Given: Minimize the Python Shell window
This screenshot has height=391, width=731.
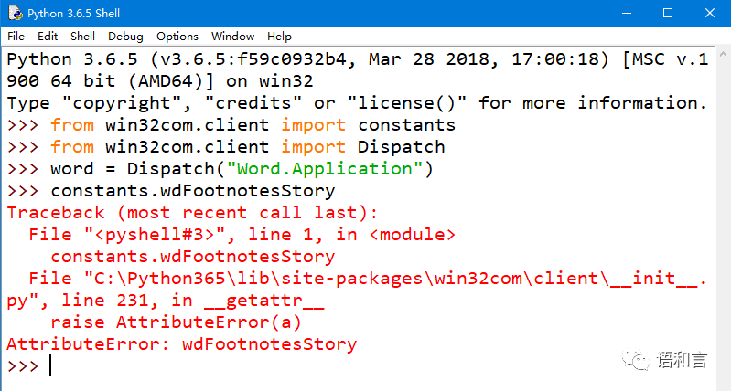Looking at the screenshot, I should coord(627,14).
